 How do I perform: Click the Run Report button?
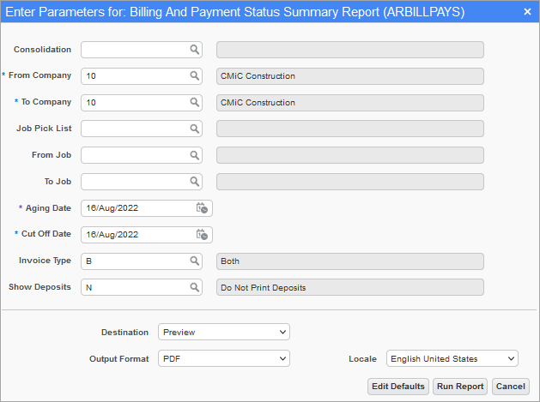(460, 387)
